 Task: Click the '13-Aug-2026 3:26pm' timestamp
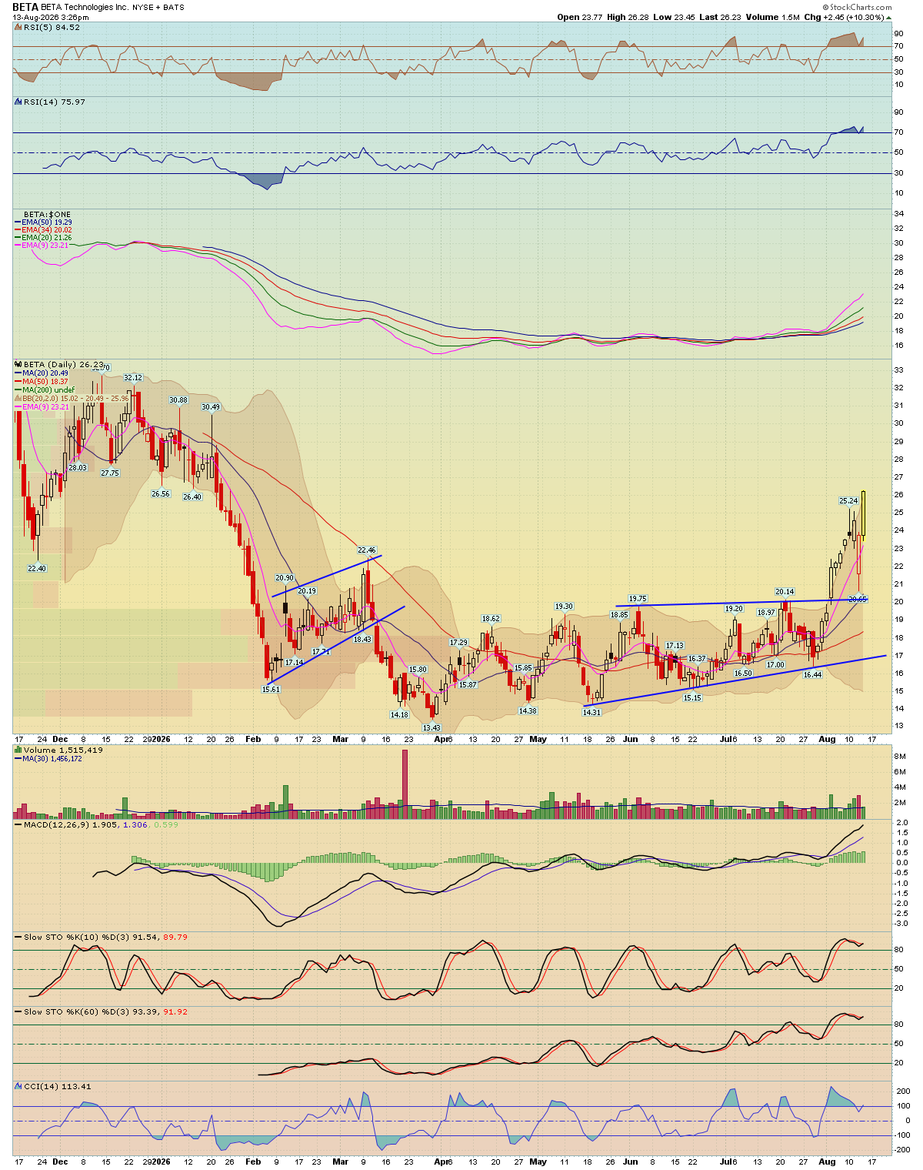tap(50, 16)
